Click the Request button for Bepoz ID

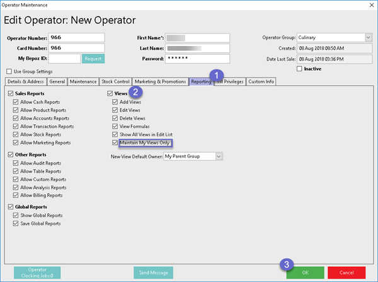pyautogui.click(x=93, y=59)
